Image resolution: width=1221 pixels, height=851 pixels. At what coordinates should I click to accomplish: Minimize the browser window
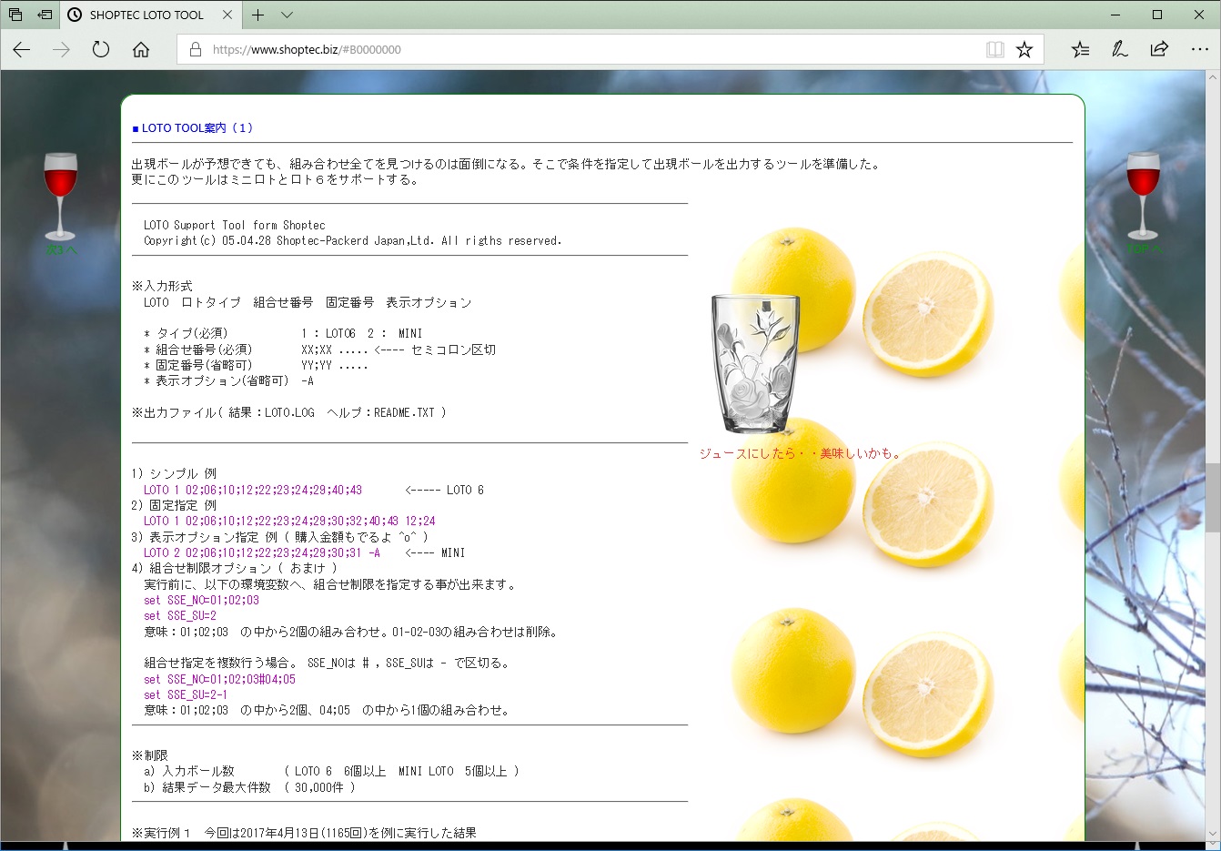click(1115, 15)
